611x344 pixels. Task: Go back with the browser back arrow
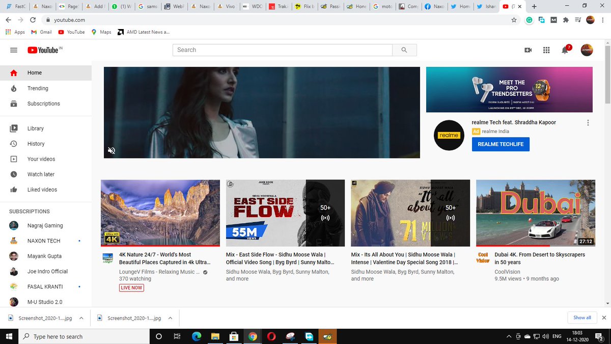point(8,20)
